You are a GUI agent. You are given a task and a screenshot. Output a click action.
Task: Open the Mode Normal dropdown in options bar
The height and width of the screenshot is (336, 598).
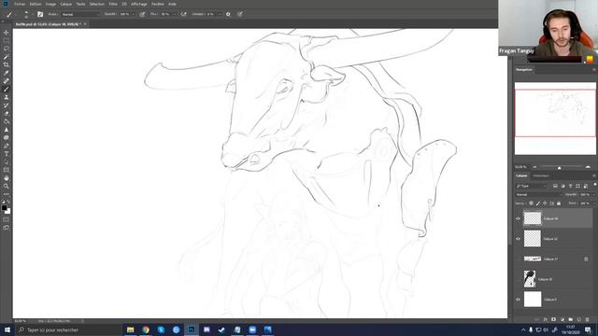coord(80,14)
